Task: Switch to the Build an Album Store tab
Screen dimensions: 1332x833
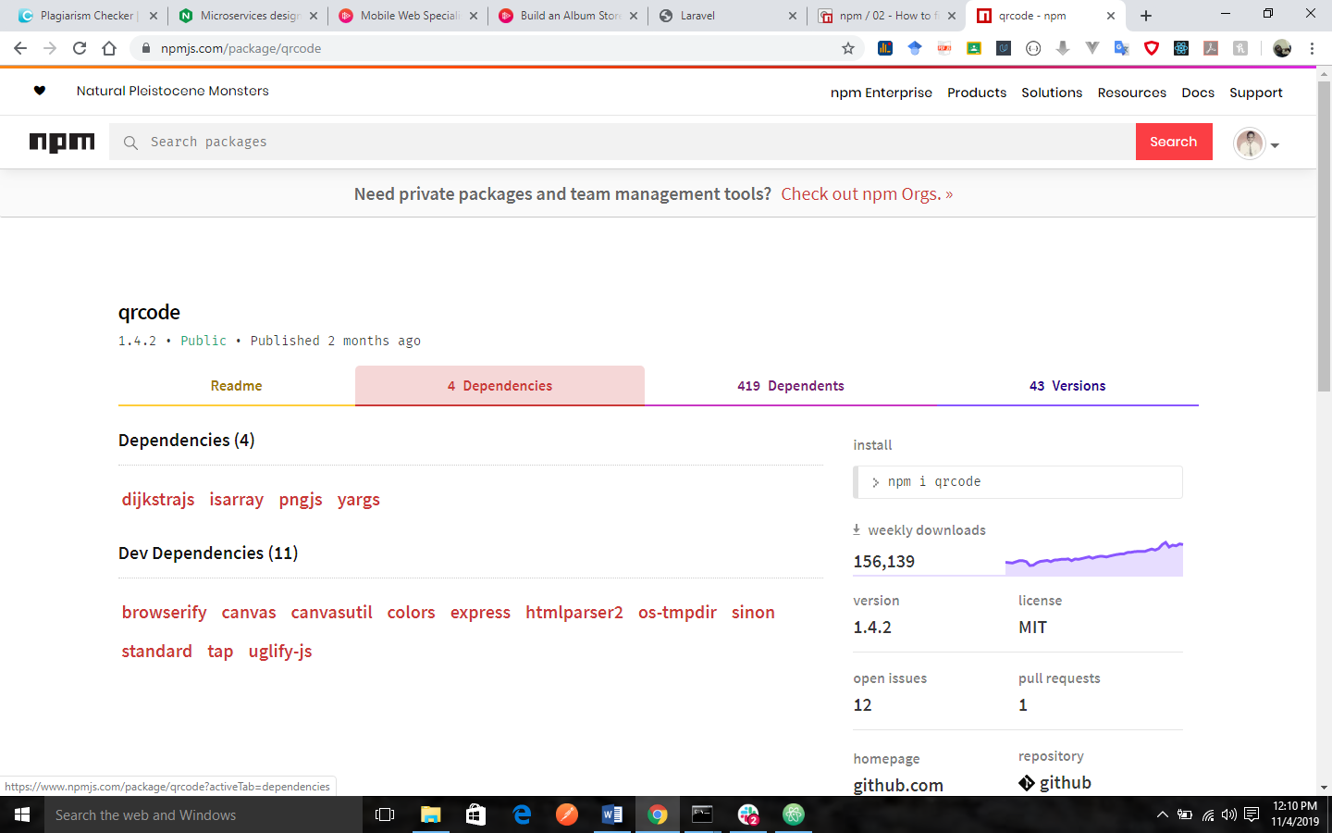Action: [568, 16]
